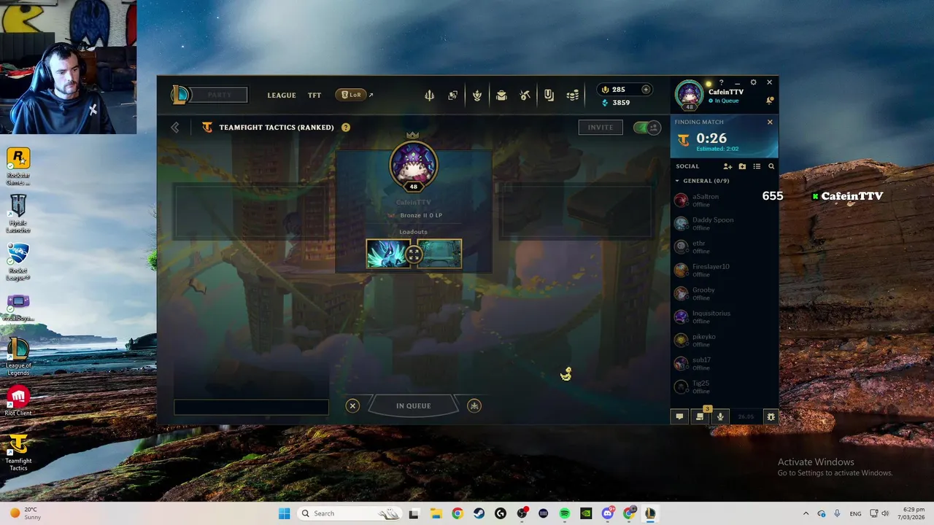The width and height of the screenshot is (934, 525).
Task: Open the Loot backpack icon
Action: [x=501, y=96]
